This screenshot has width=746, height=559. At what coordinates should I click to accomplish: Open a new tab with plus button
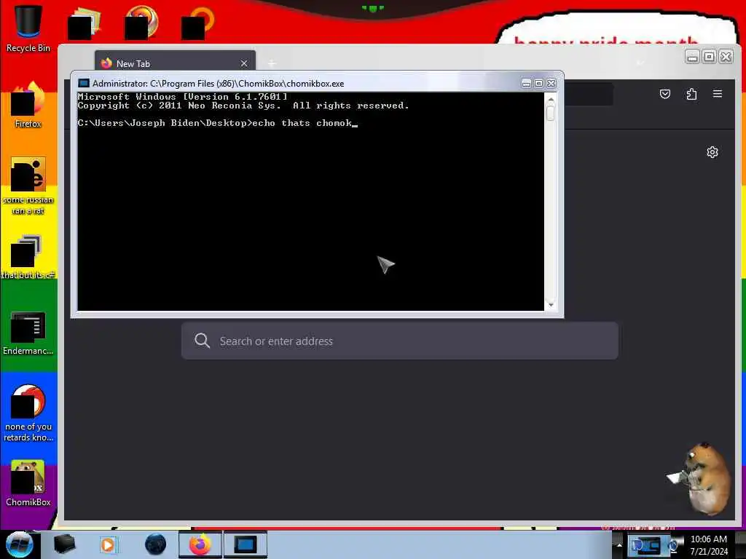[x=272, y=63]
